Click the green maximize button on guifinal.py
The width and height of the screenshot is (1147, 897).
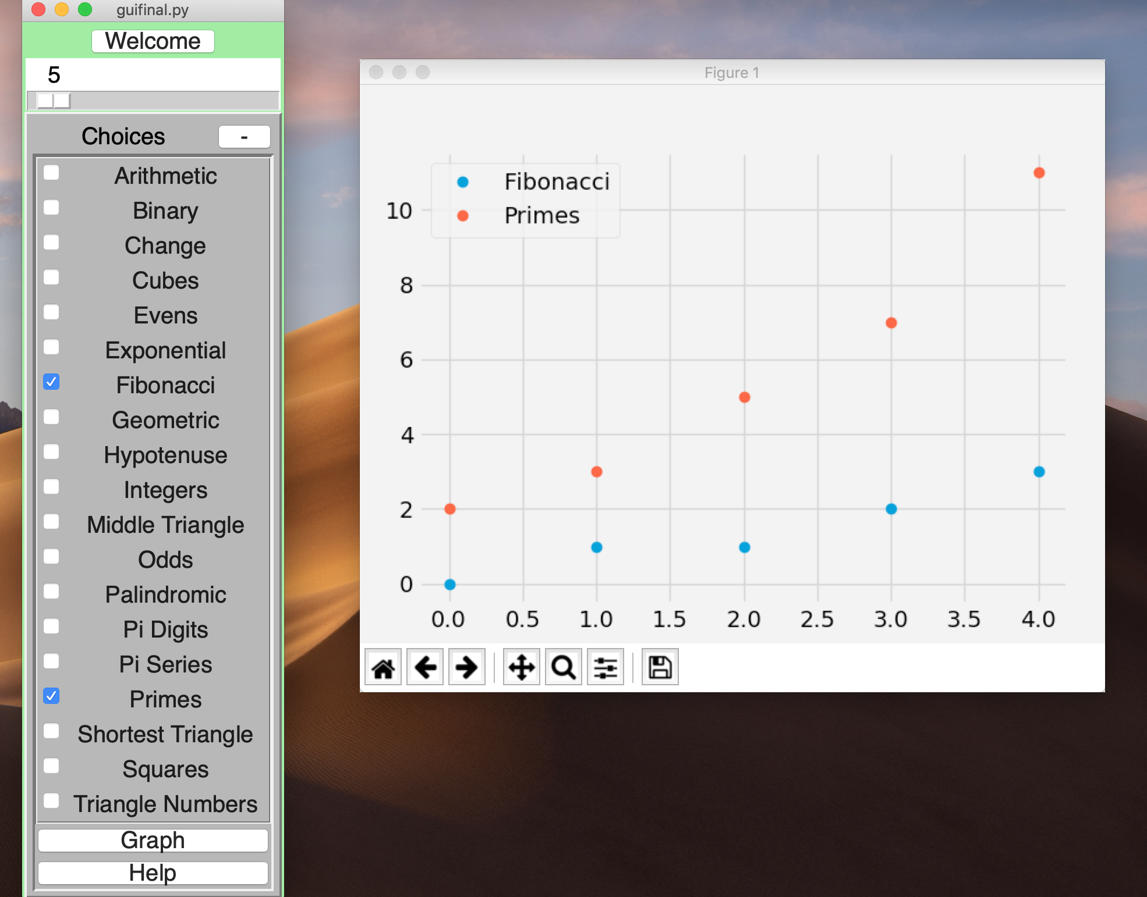[85, 9]
